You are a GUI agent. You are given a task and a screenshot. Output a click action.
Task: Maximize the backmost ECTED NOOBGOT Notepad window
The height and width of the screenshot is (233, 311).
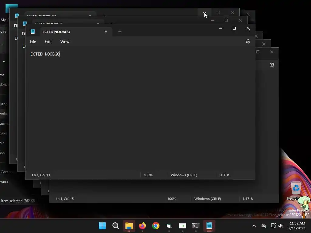click(x=218, y=12)
